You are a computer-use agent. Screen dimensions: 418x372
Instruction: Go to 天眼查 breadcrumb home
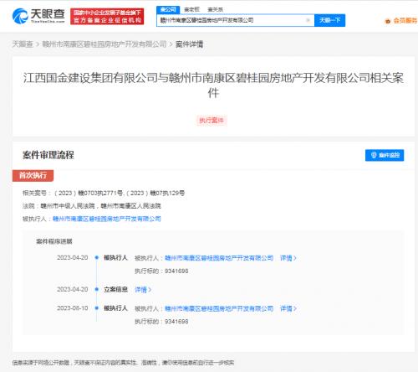point(23,44)
